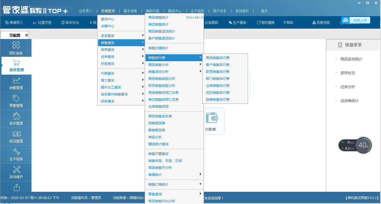
Task: Click the 付款单 wallet icon
Action: pos(211,118)
